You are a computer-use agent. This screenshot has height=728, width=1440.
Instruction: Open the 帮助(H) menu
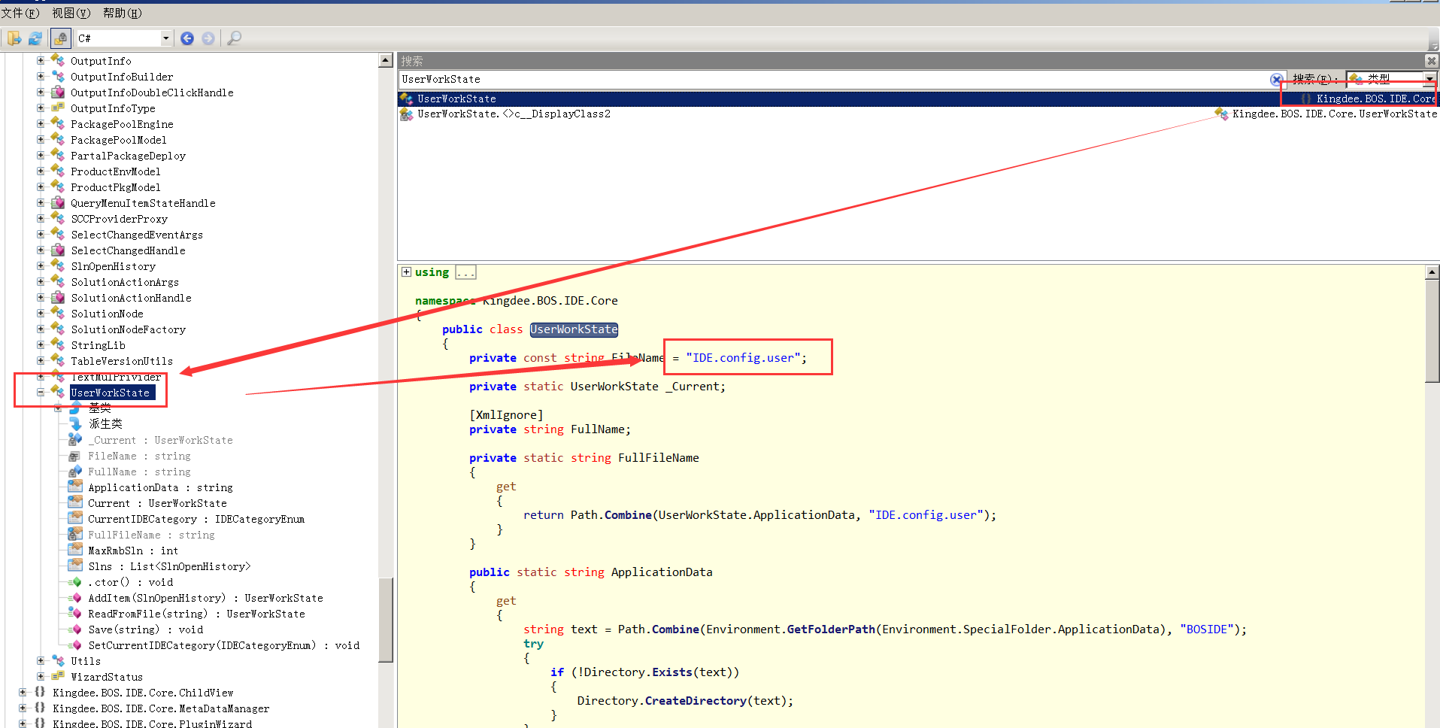coord(123,14)
